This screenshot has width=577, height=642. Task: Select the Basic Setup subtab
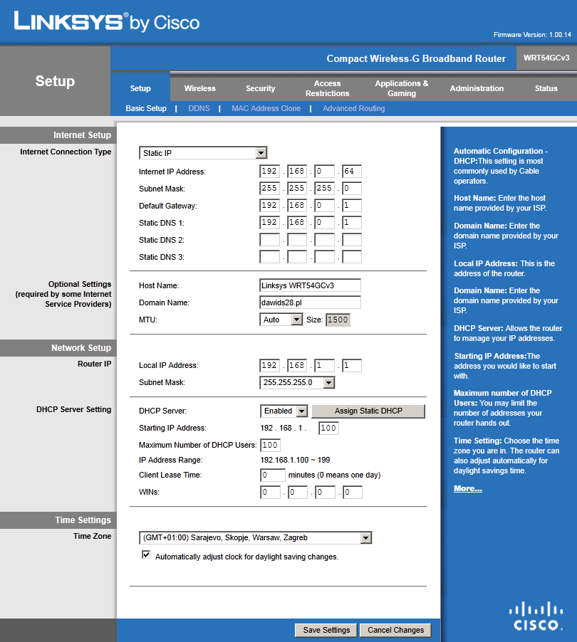coord(146,108)
